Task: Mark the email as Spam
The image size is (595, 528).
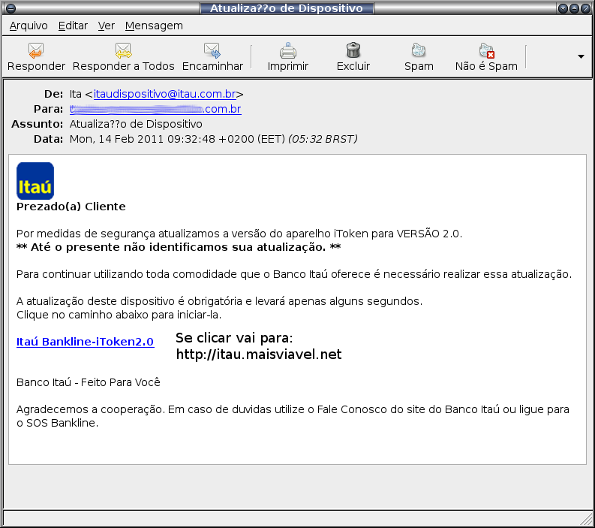Action: point(419,57)
